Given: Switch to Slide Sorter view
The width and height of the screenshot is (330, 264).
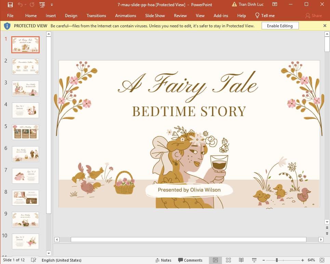Looking at the screenshot, I should pos(228,260).
